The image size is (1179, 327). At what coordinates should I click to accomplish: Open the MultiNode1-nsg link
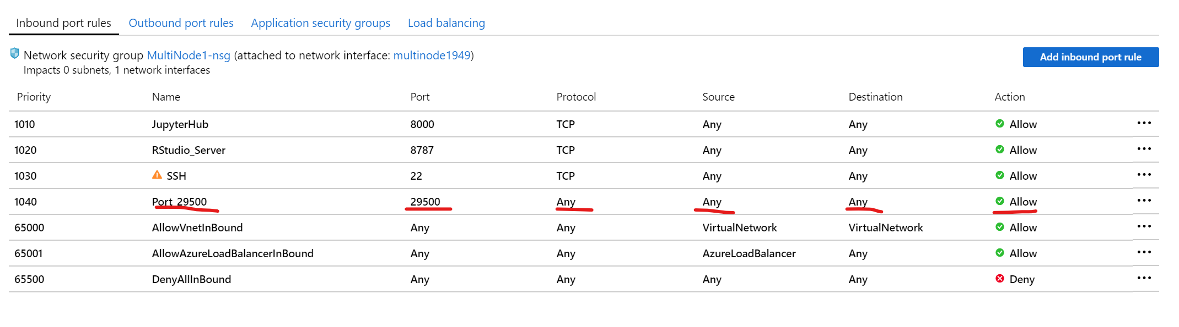pyautogui.click(x=189, y=56)
